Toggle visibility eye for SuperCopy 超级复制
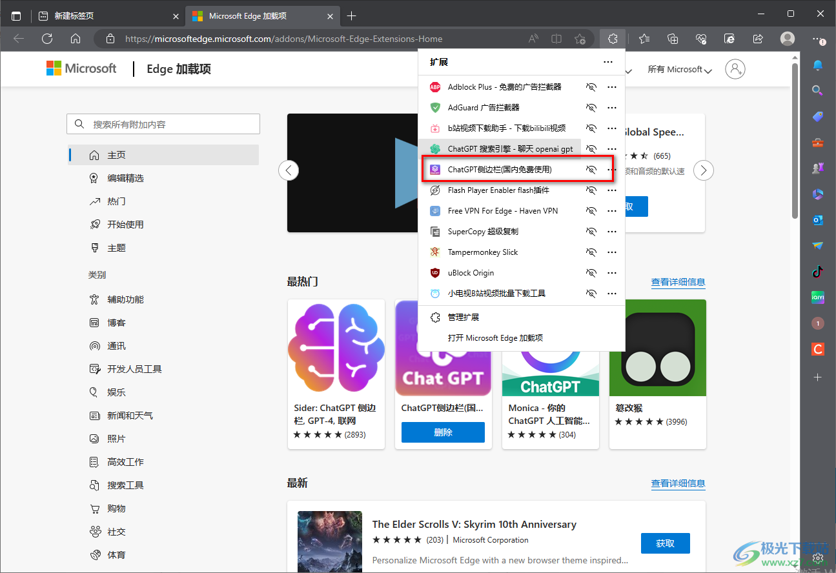Viewport: 836px width, 573px height. pyautogui.click(x=591, y=232)
